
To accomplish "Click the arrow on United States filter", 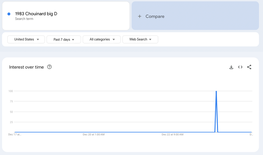I will coord(38,39).
